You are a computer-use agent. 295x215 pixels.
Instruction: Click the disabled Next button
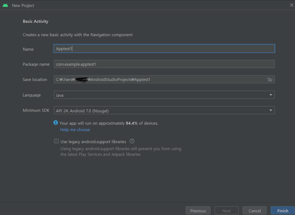tap(226, 211)
